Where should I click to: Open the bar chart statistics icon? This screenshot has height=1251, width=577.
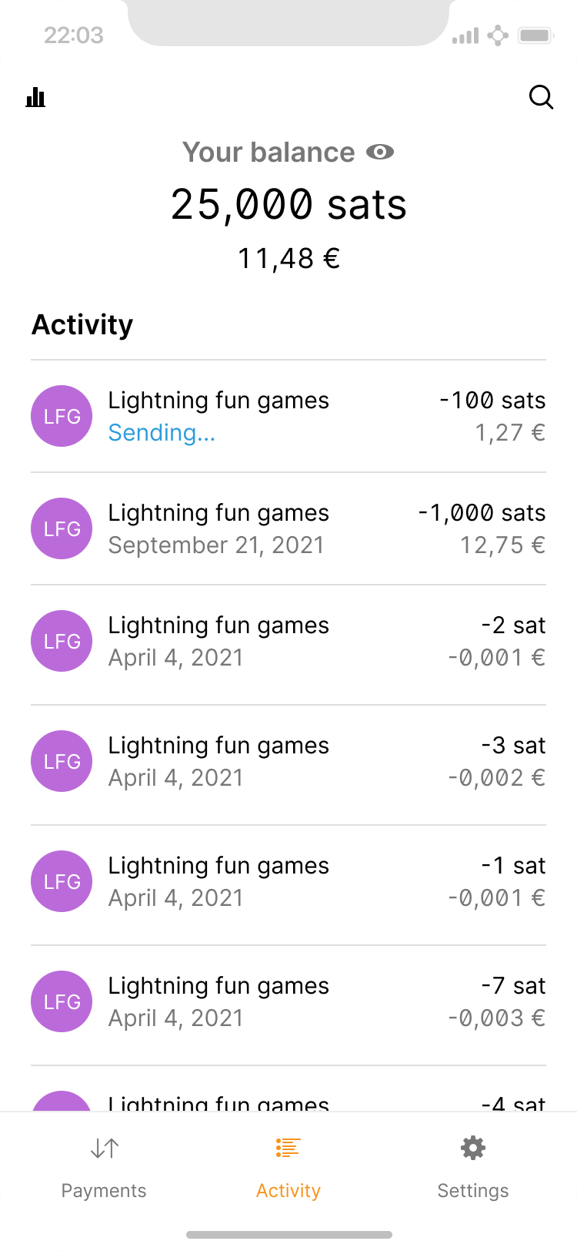(35, 98)
